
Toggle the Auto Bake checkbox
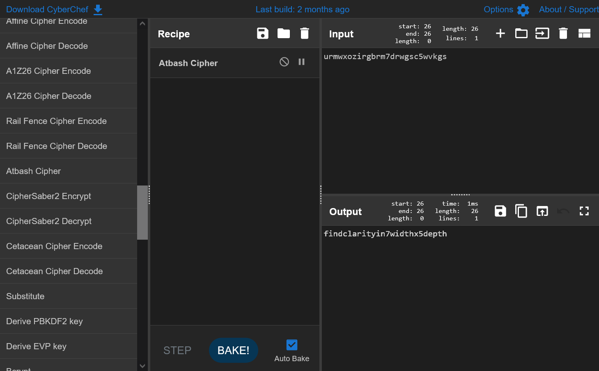pos(292,345)
